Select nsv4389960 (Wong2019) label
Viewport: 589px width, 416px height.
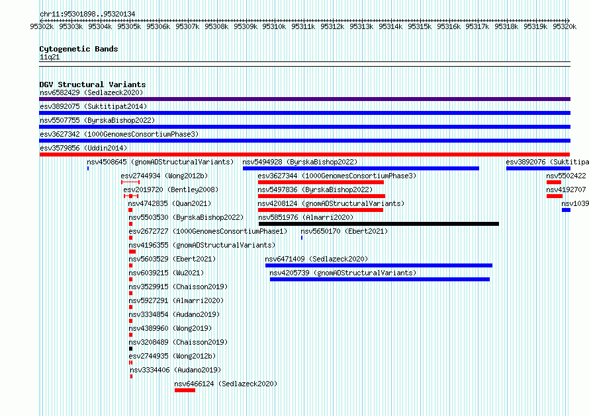click(x=170, y=328)
